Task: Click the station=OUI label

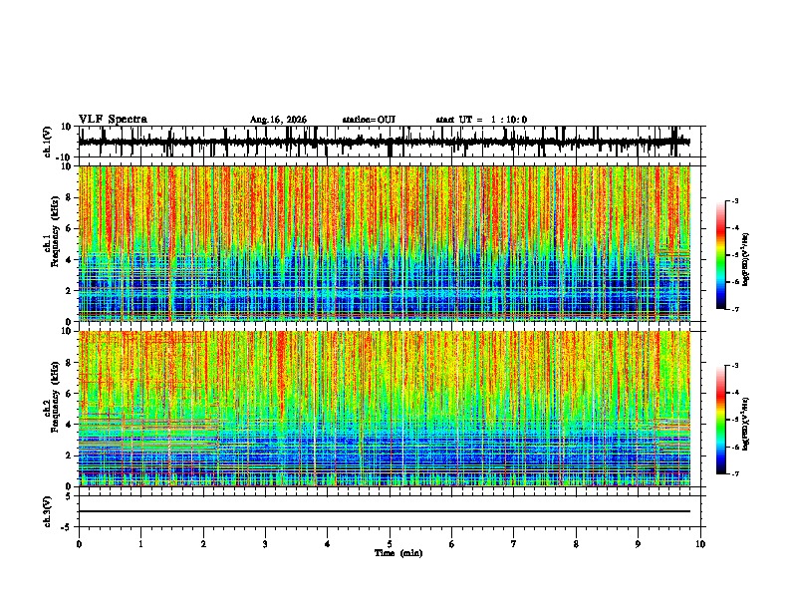Action: [369, 120]
